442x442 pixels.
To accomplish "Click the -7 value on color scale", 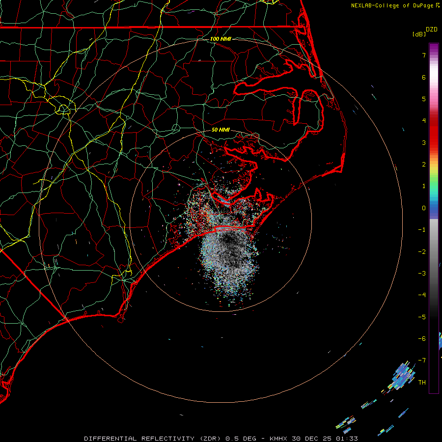I will pyautogui.click(x=422, y=360).
